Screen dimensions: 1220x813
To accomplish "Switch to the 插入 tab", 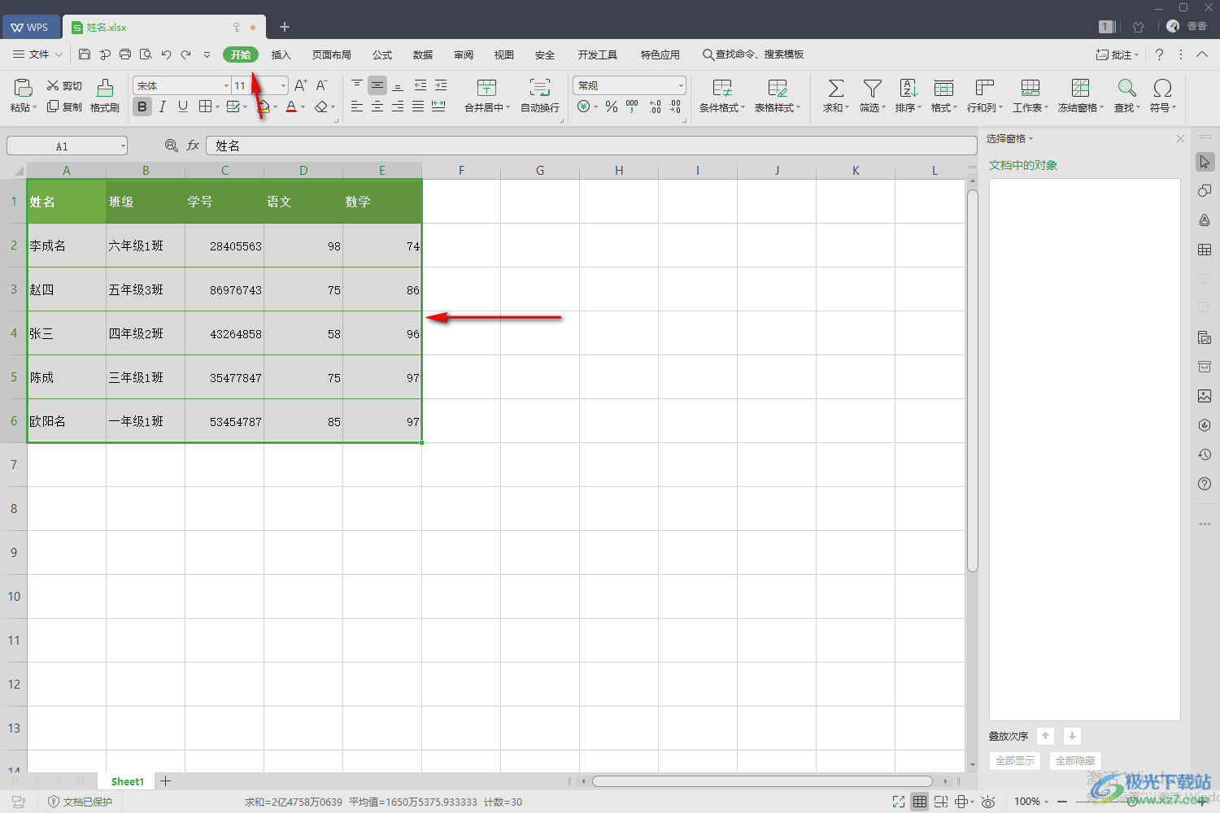I will pyautogui.click(x=281, y=54).
